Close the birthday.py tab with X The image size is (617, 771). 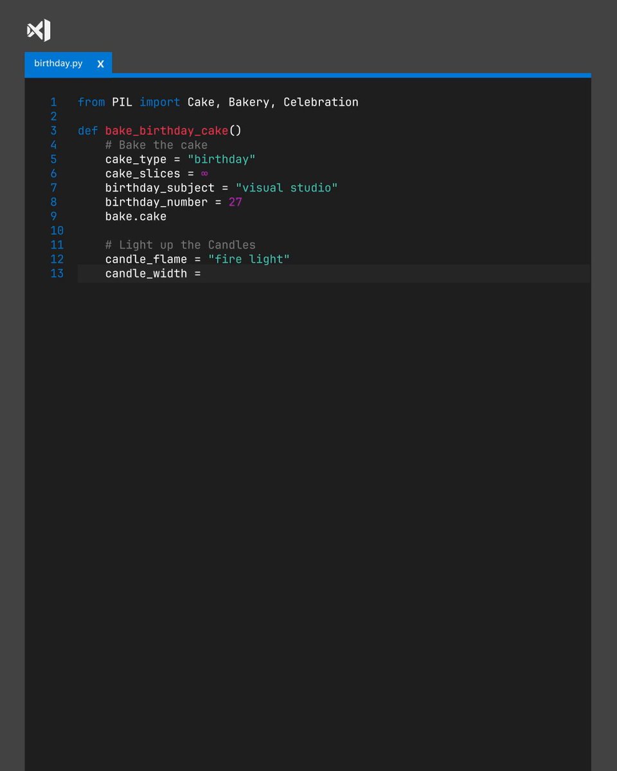tap(100, 64)
